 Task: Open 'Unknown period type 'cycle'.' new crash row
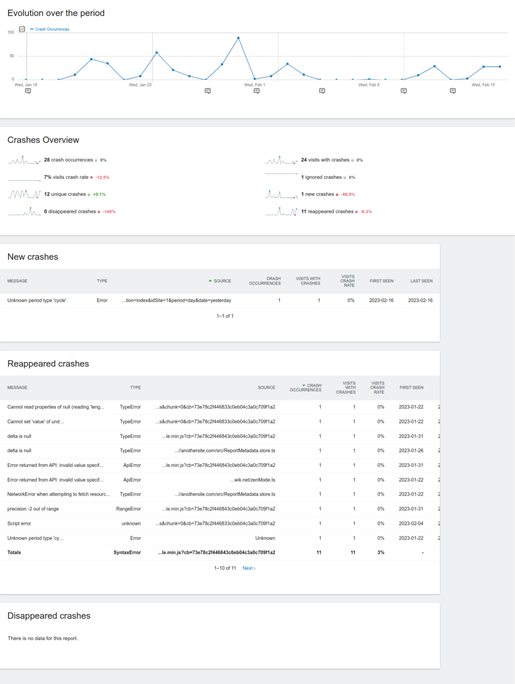220,301
